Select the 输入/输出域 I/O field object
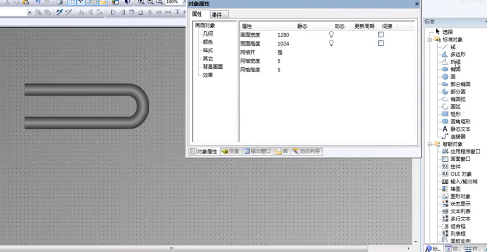487x252 pixels. tap(445, 181)
